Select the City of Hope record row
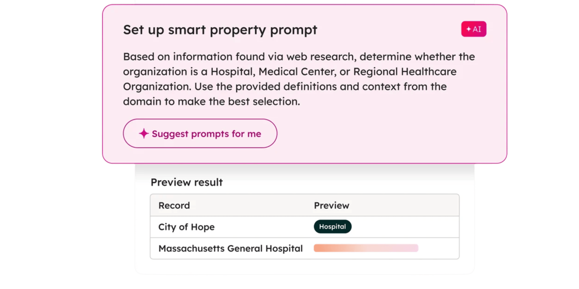Image resolution: width=579 pixels, height=289 pixels. (x=305, y=227)
